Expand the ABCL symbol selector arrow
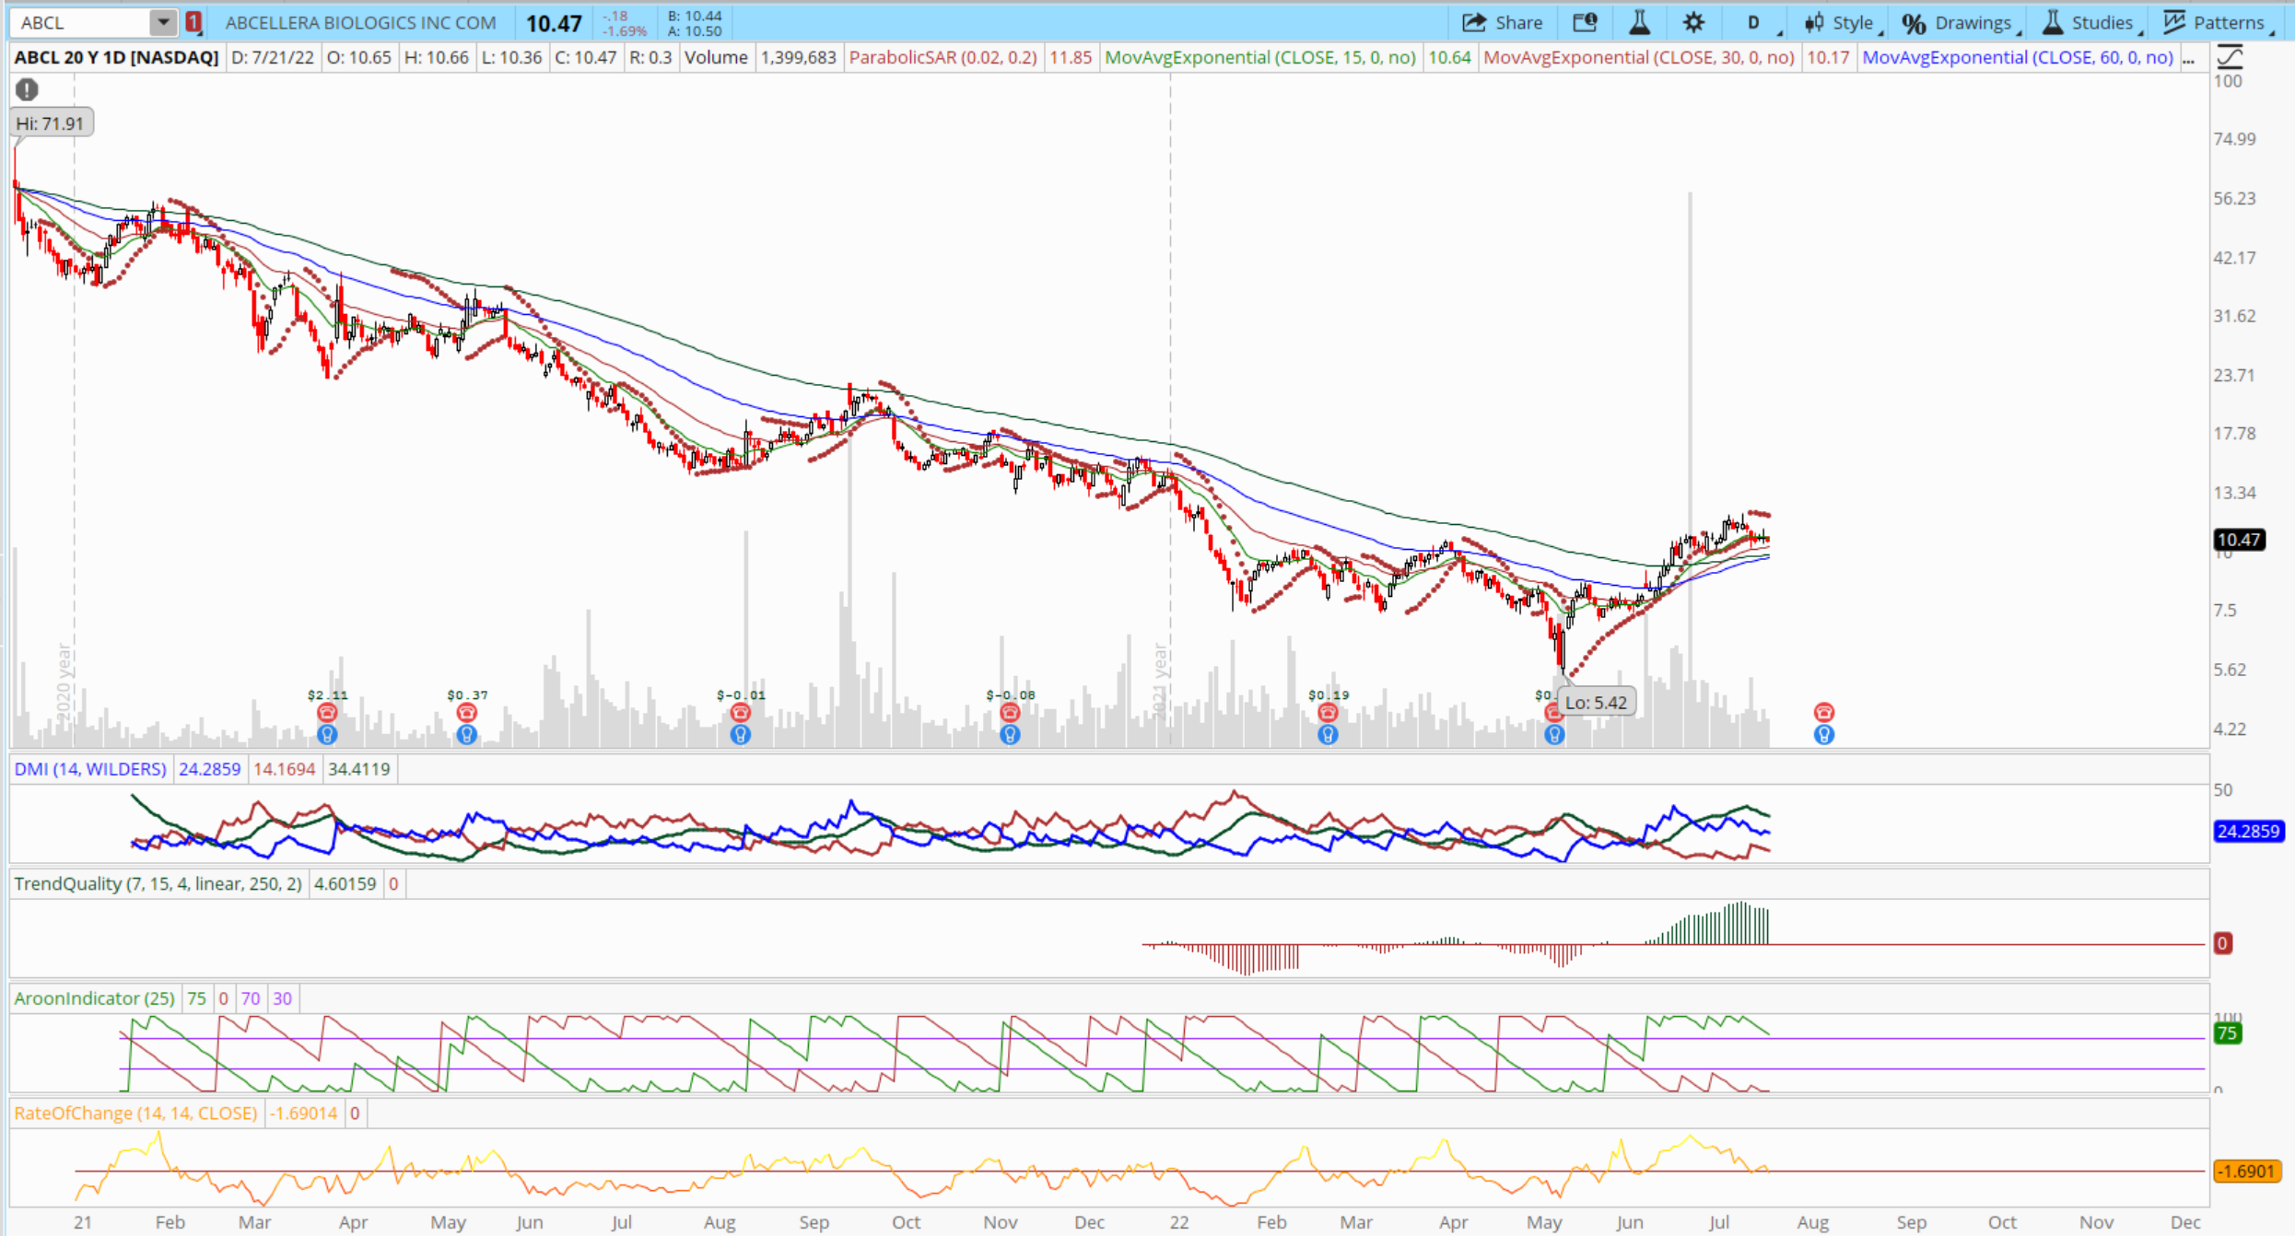The width and height of the screenshot is (2295, 1236). (162, 22)
